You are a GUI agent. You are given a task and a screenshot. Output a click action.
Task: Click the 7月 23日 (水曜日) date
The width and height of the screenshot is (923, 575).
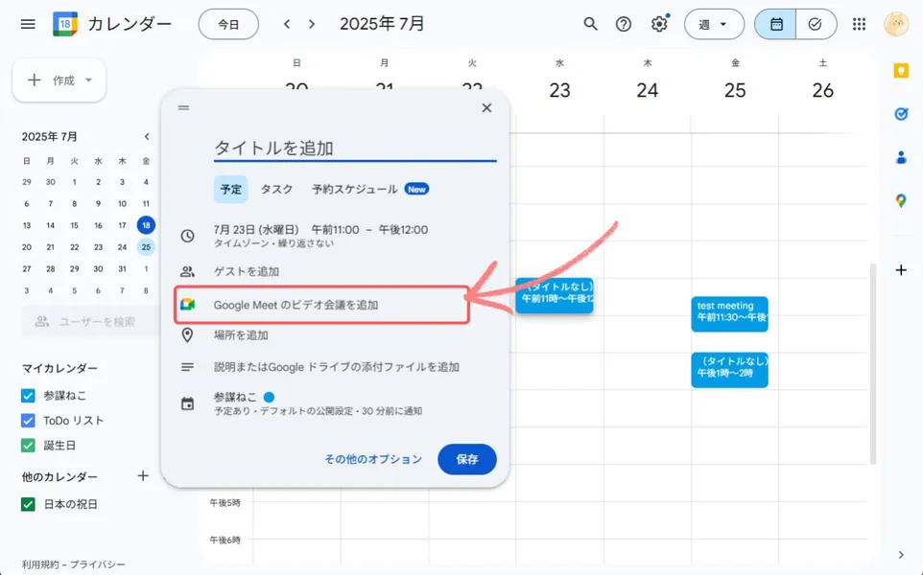(x=256, y=229)
